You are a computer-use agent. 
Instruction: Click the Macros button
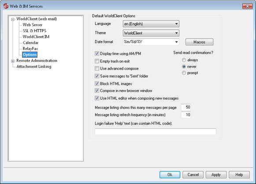click(x=199, y=42)
